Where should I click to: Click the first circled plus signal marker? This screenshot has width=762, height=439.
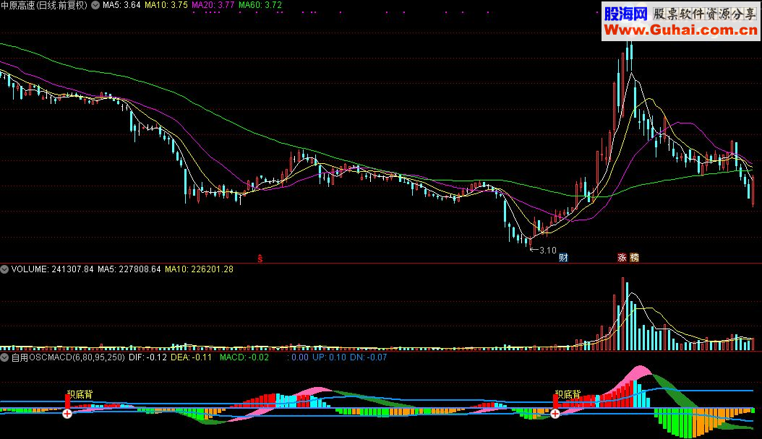click(67, 414)
